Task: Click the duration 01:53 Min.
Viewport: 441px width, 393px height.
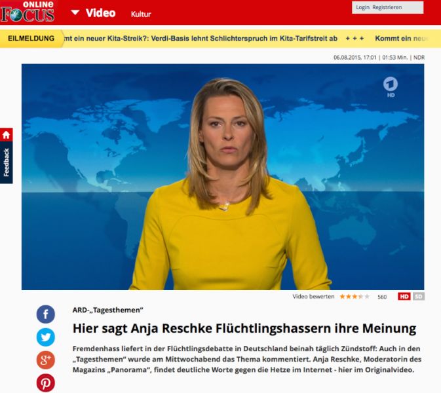Action: pos(395,58)
